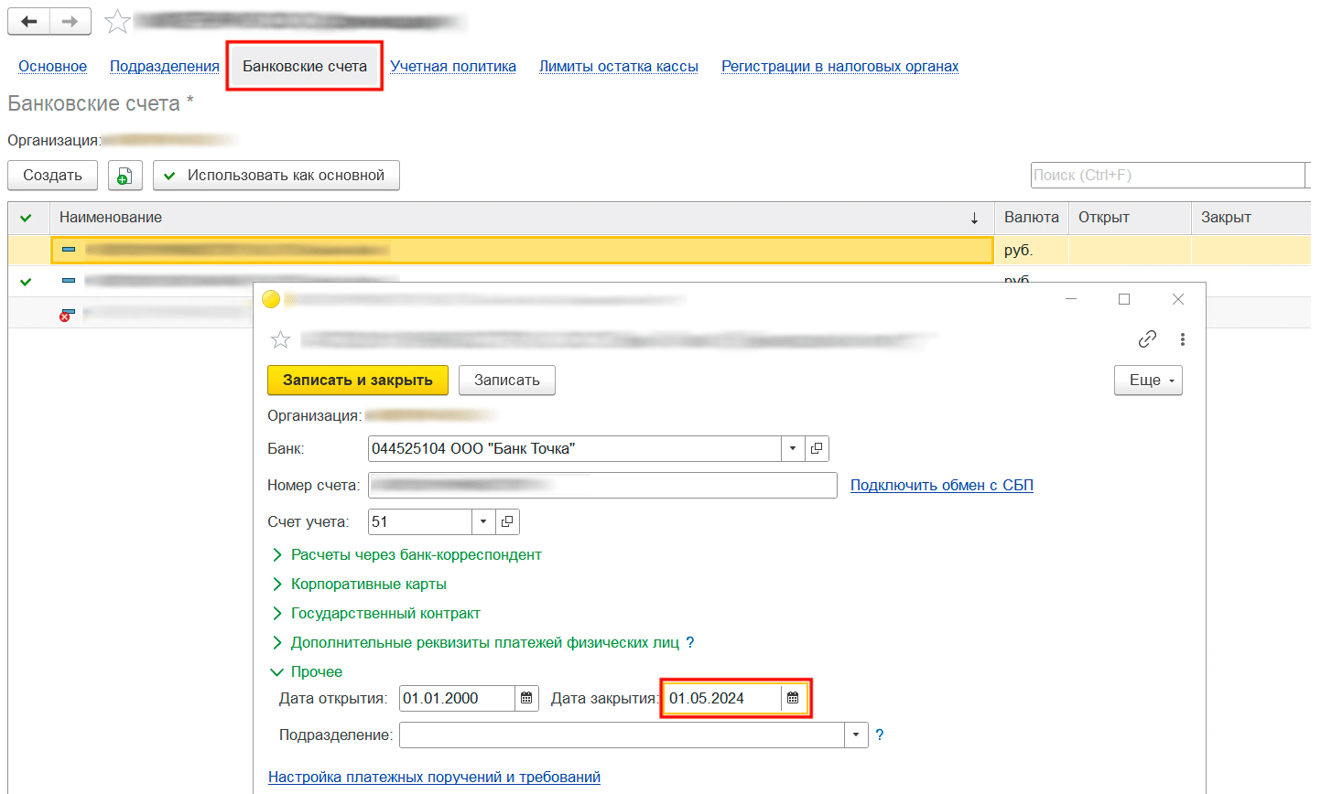
Task: Open the Лимиты остатка кассы tab
Action: click(x=618, y=66)
